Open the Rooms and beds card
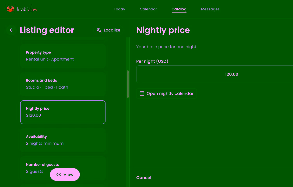 (x=63, y=84)
